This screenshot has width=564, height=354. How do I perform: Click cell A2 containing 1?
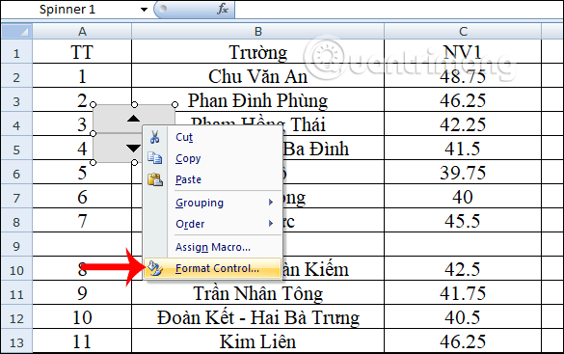pyautogui.click(x=82, y=75)
